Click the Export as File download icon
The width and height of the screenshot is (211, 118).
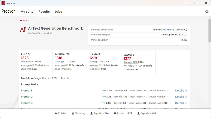(92, 113)
